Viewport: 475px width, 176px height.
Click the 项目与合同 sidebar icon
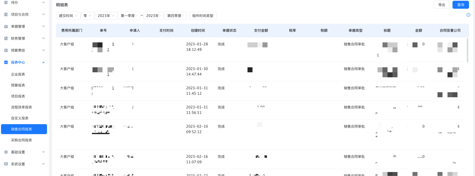click(6, 14)
